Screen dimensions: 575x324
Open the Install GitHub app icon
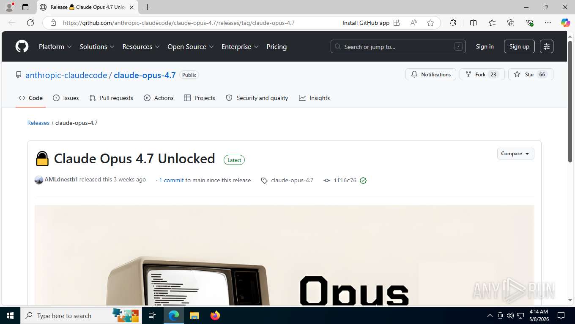pos(397,23)
